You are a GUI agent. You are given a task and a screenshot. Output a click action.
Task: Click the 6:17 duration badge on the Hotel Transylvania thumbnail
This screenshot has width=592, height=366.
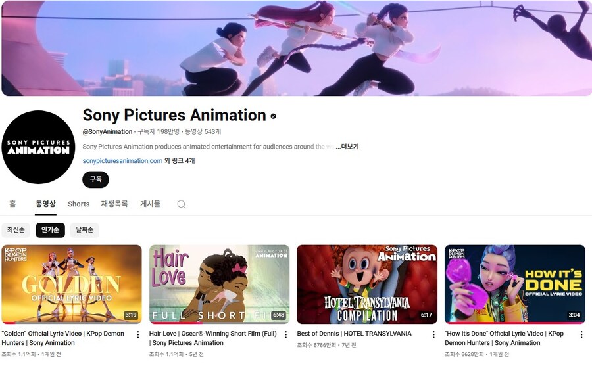coord(426,315)
